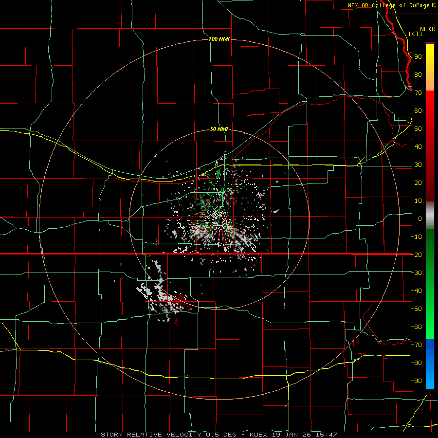Select the 50 knot scale value
Viewport: 438px width, 438px height.
pyautogui.click(x=418, y=129)
